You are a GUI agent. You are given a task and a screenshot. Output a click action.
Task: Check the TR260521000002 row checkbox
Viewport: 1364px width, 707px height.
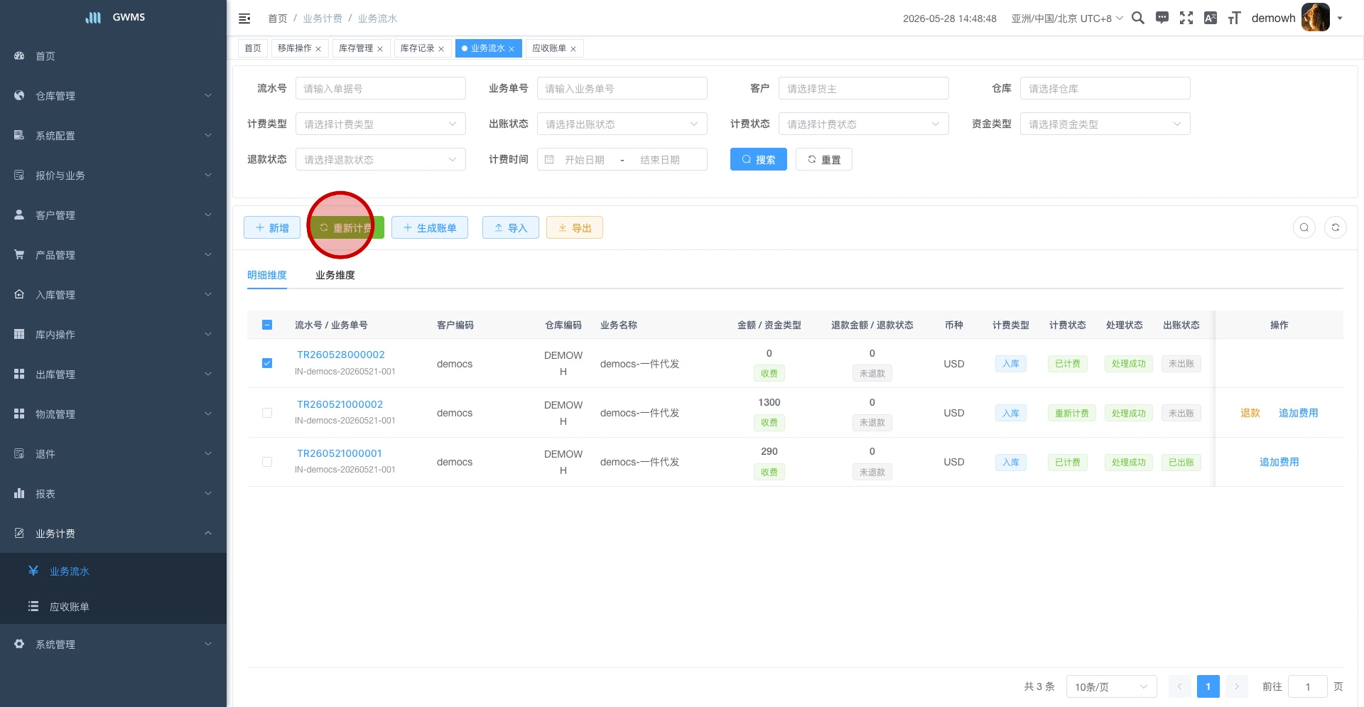(267, 413)
